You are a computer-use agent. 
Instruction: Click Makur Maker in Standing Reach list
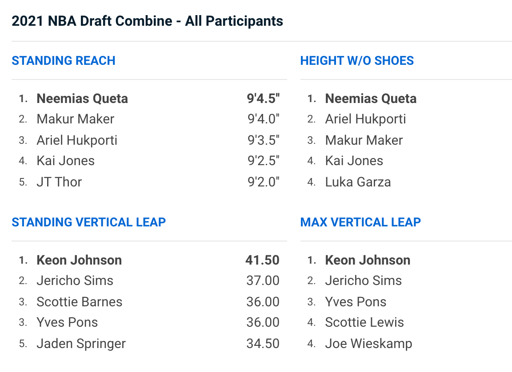(75, 119)
